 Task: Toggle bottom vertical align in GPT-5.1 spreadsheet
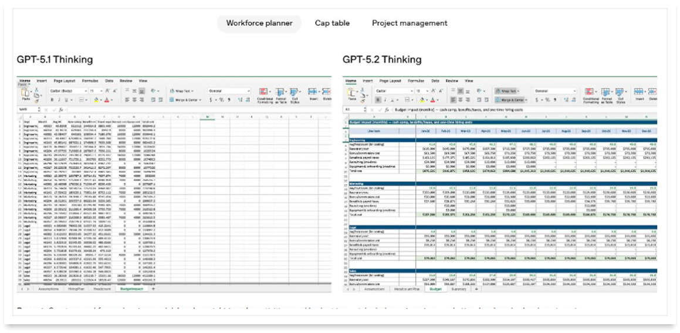(x=142, y=91)
